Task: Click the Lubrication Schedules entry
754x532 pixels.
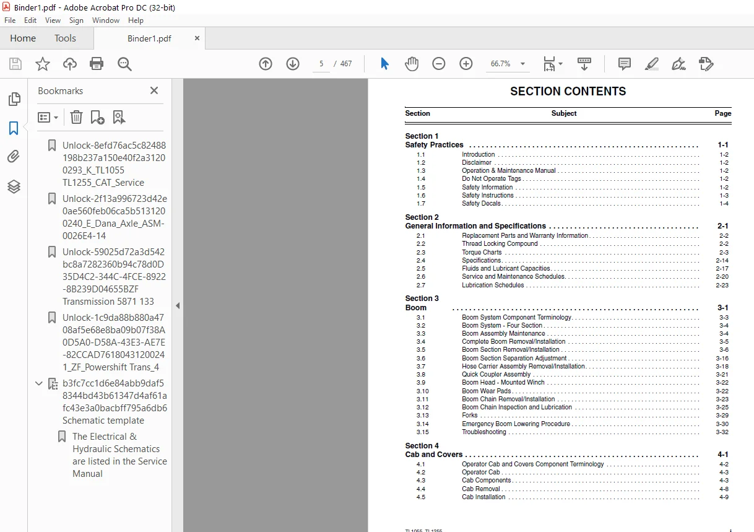Action: (493, 285)
